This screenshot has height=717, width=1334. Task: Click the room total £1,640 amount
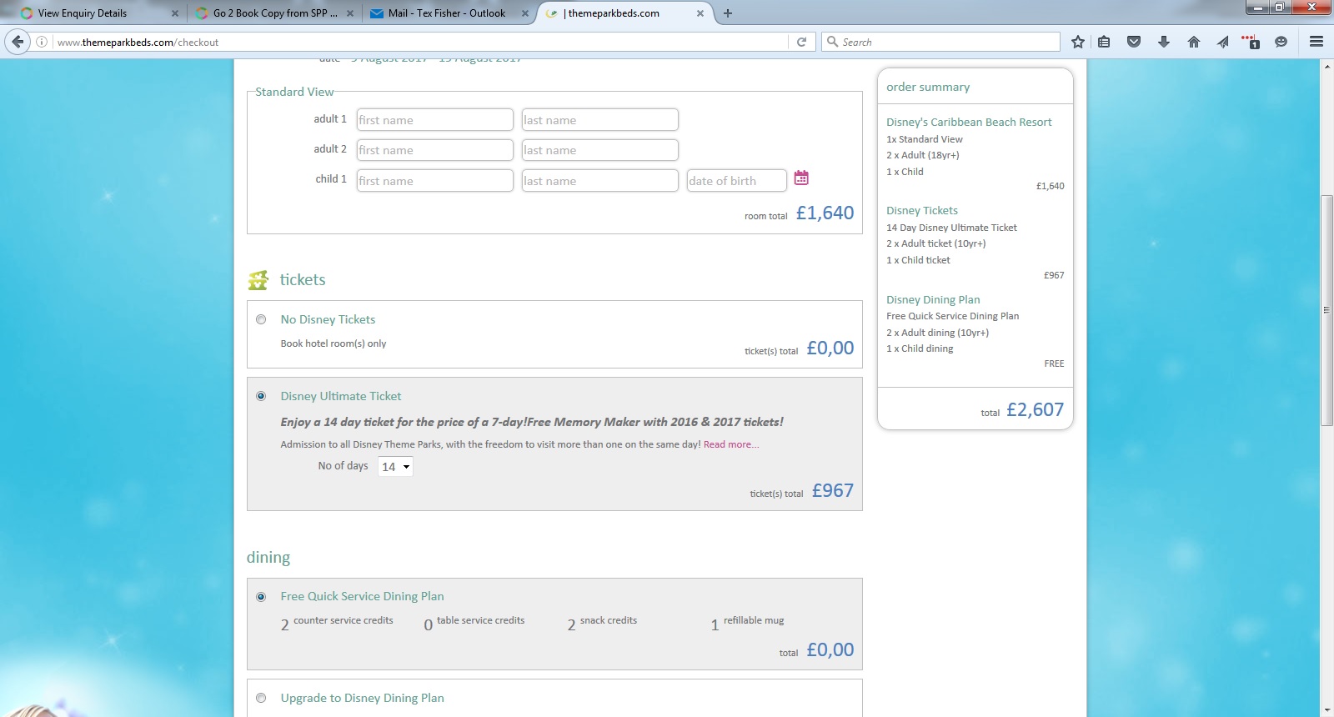pyautogui.click(x=825, y=213)
